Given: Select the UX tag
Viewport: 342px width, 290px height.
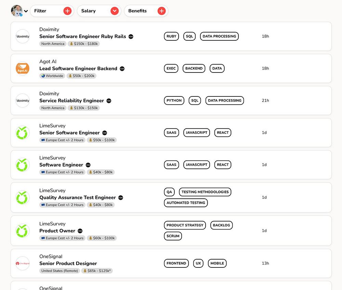Looking at the screenshot, I should coord(198,263).
